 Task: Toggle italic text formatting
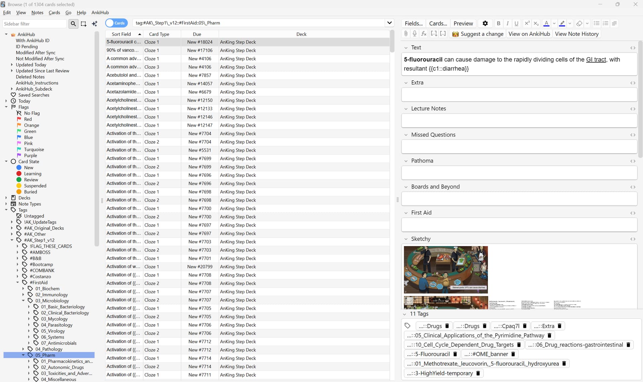click(507, 23)
